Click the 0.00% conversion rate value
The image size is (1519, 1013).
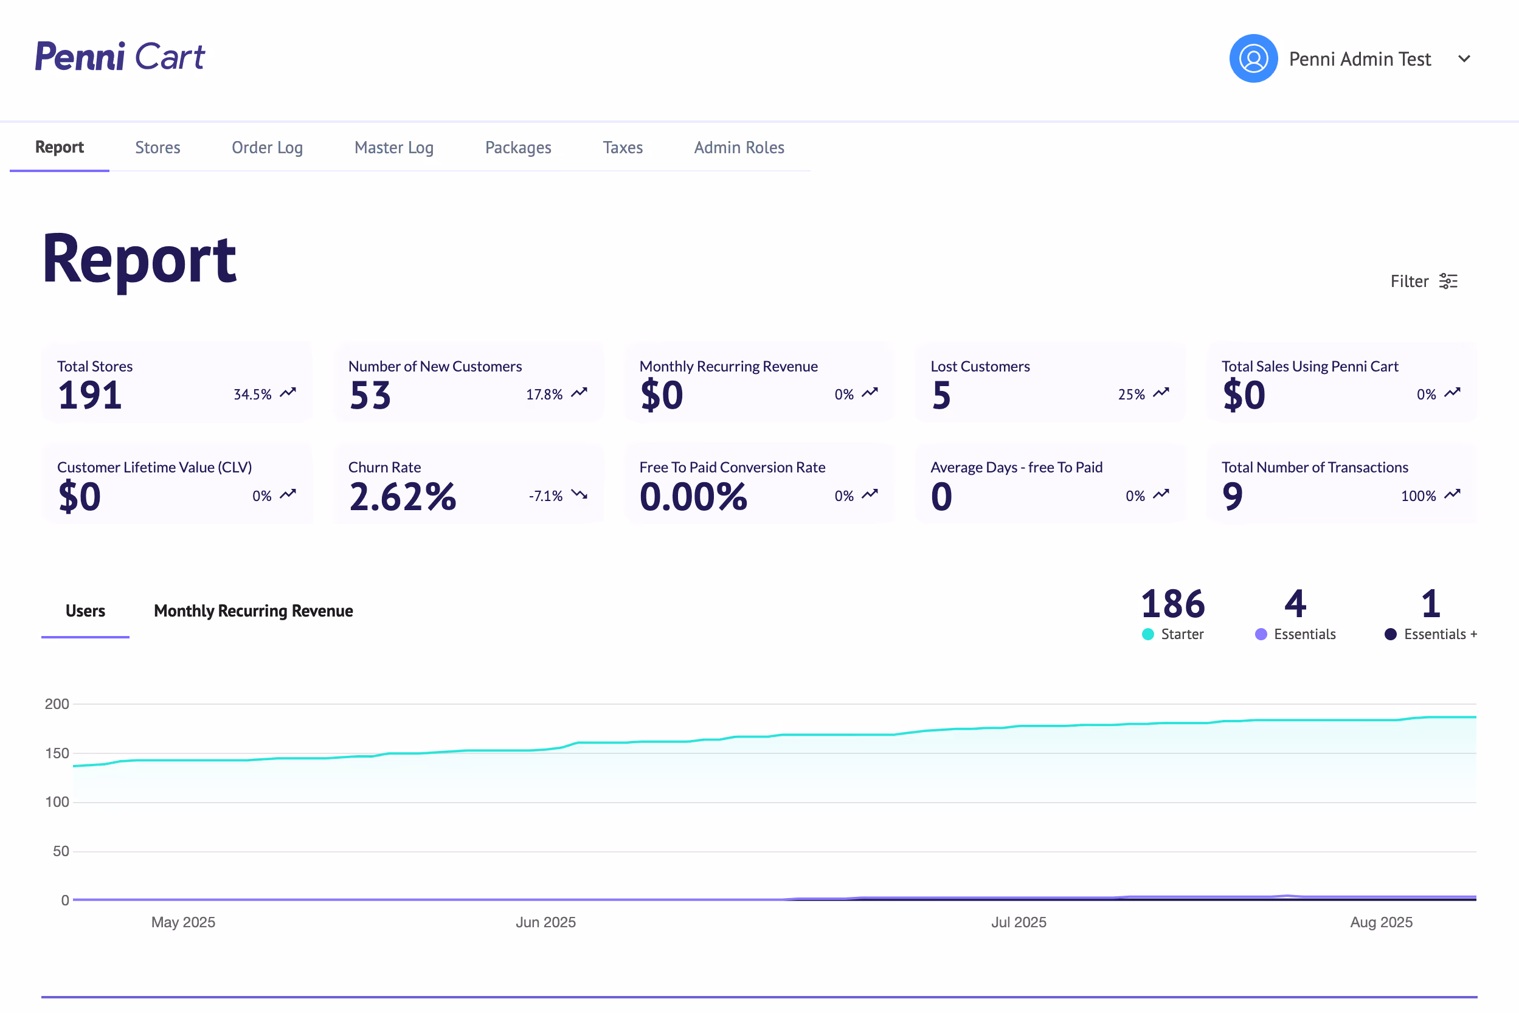(x=693, y=497)
